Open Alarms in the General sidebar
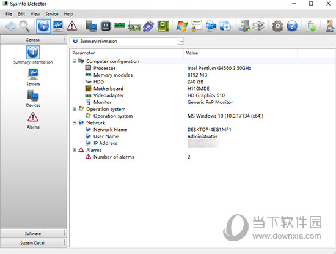Screen dimensions: 336x254 click(x=33, y=121)
